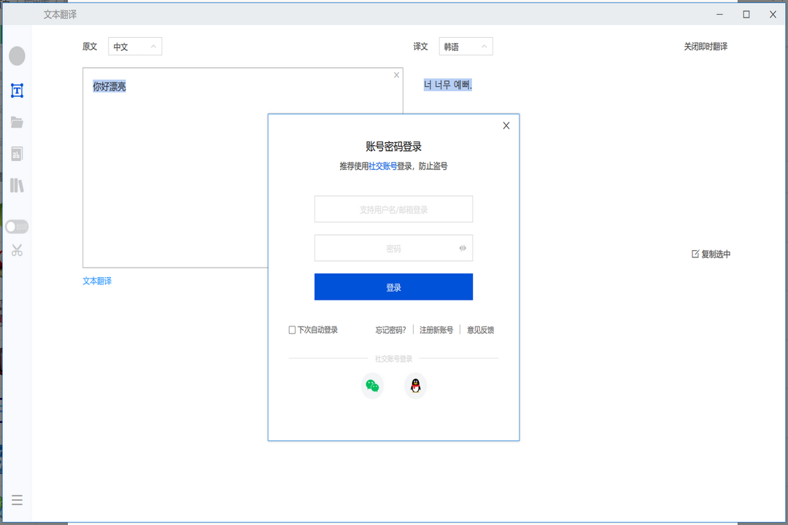The image size is (788, 525).
Task: Open the books library icon in sidebar
Action: (17, 185)
